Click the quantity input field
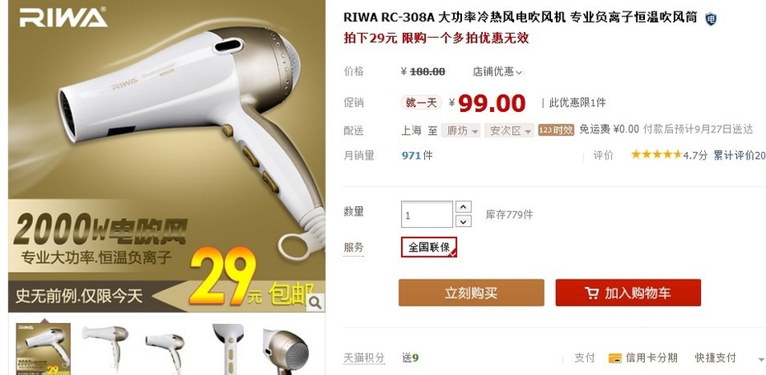Viewport: 766px width, 375px height. pos(427,214)
